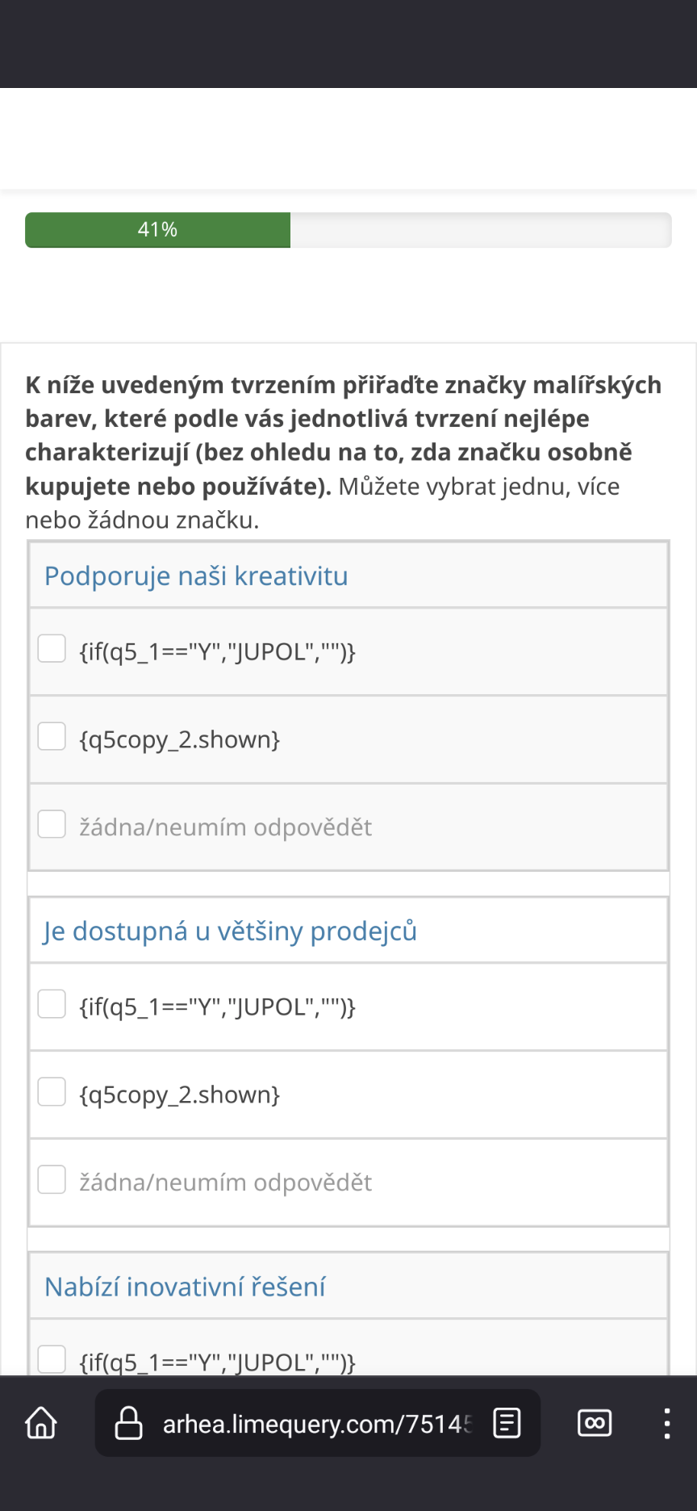Check žádna/neumím odpovědět under Podporuje naši kreativitu
This screenshot has width=697, height=1511.
pyautogui.click(x=52, y=824)
